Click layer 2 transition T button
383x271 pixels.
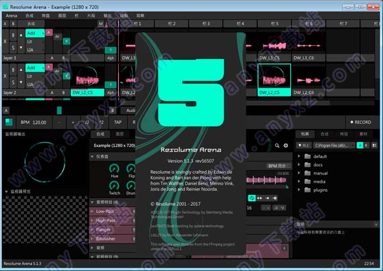110,84
